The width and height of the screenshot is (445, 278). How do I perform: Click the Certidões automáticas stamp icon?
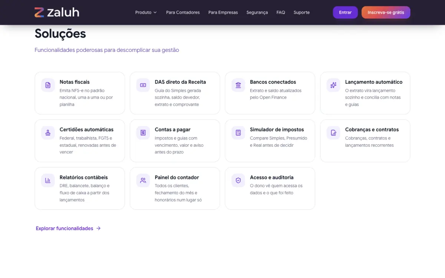(x=48, y=133)
